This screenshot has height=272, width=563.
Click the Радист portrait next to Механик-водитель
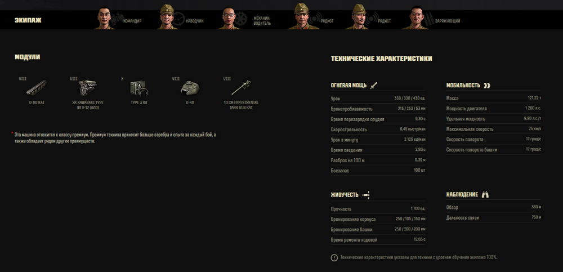click(302, 16)
